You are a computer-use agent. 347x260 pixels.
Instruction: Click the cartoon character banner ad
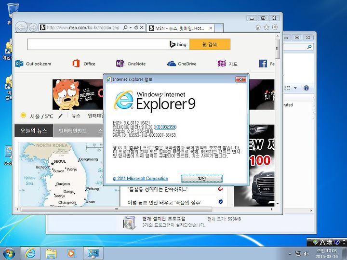click(78, 94)
